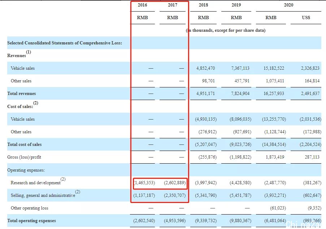Click 2016 R&D value (1,465,353)

click(144, 183)
